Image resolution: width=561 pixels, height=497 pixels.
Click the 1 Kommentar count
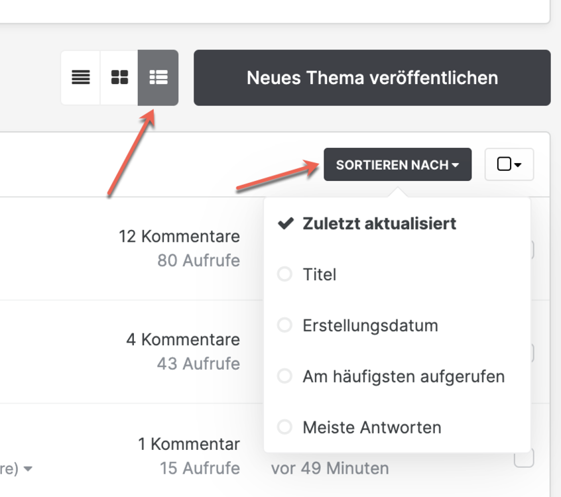189,444
